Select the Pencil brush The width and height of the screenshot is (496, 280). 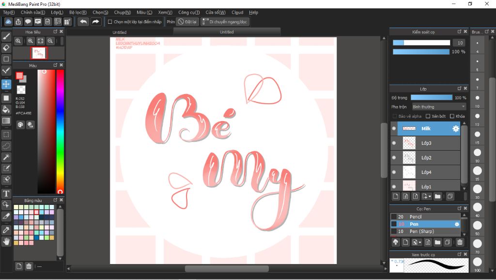click(425, 217)
